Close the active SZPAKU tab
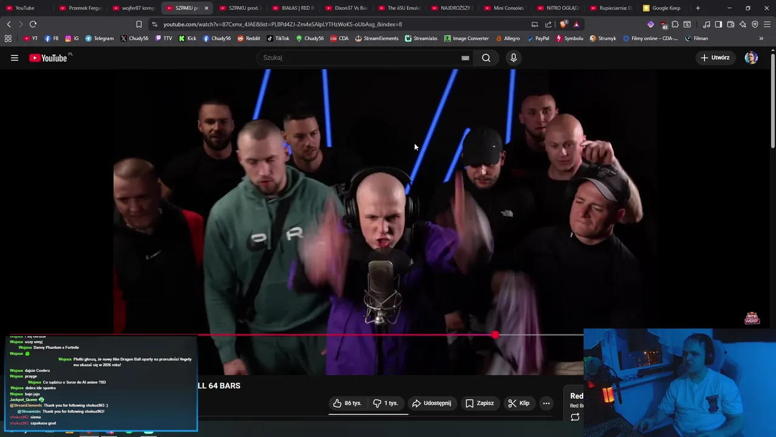The image size is (776, 437). pyautogui.click(x=206, y=8)
